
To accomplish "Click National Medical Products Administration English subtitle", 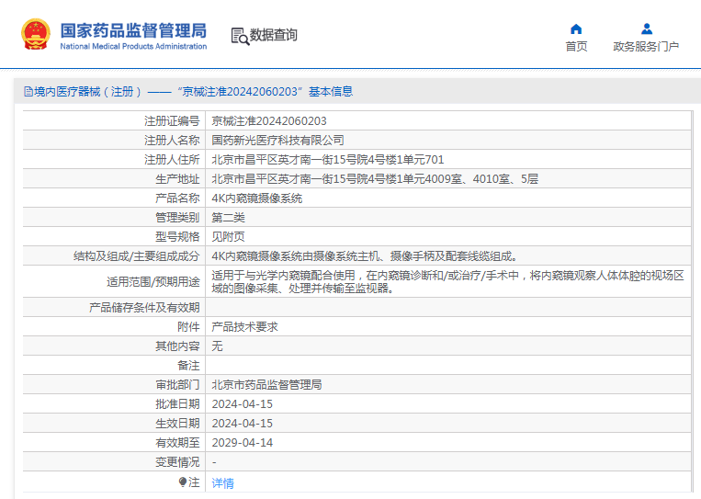I will pos(133,46).
